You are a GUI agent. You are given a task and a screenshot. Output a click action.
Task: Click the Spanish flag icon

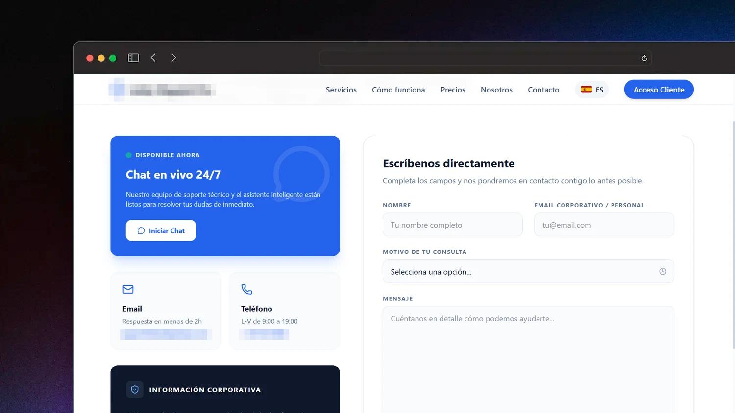pyautogui.click(x=586, y=90)
